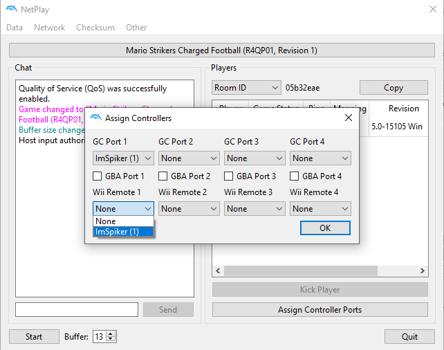The width and height of the screenshot is (444, 350).
Task: Confirm controller assignment with OK
Action: pos(325,228)
